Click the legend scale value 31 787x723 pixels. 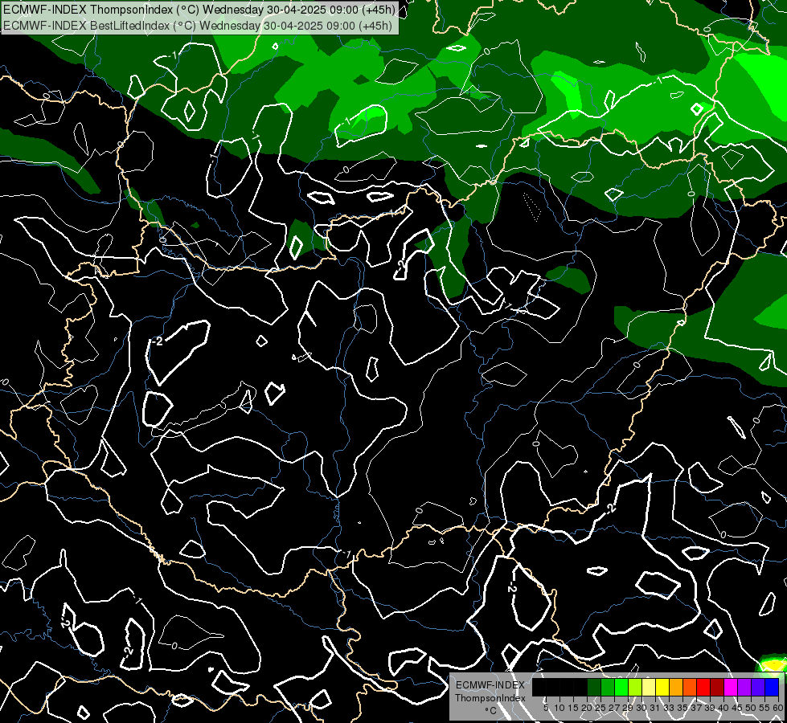[x=656, y=708]
